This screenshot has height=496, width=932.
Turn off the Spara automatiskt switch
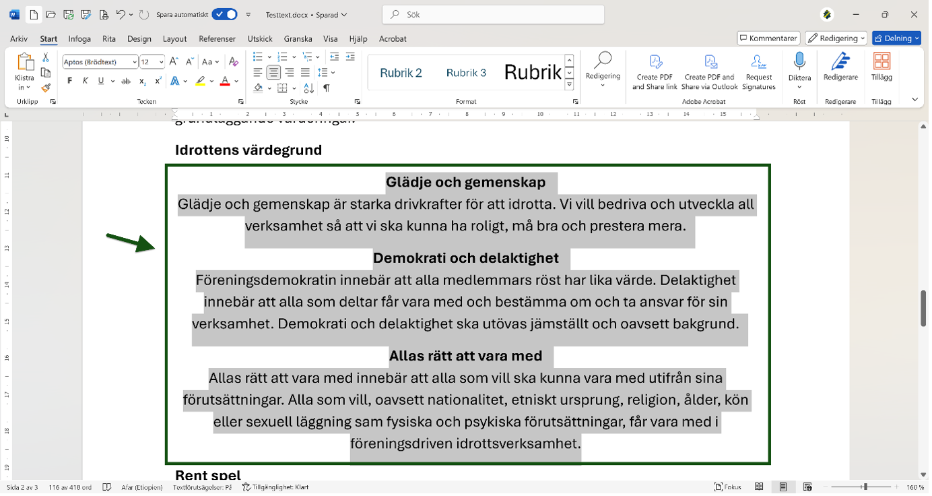[x=224, y=14]
